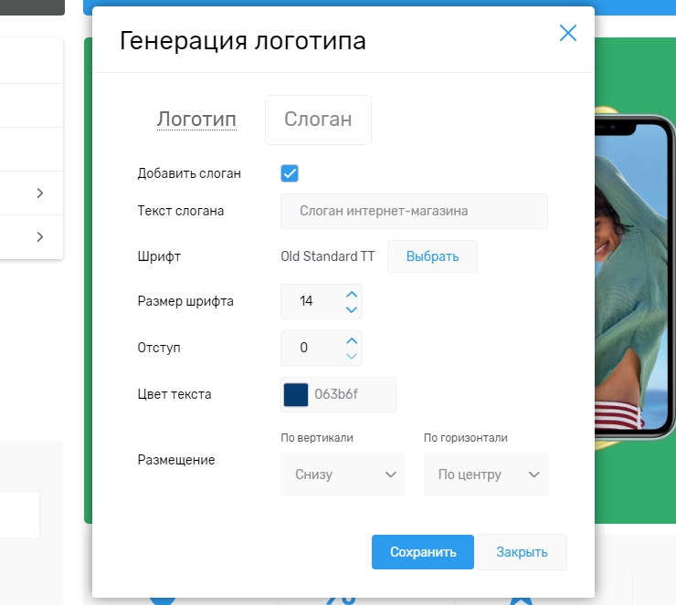Image resolution: width=676 pixels, height=605 pixels.
Task: Expand the upper chevron in left sidebar
Action: (40, 193)
